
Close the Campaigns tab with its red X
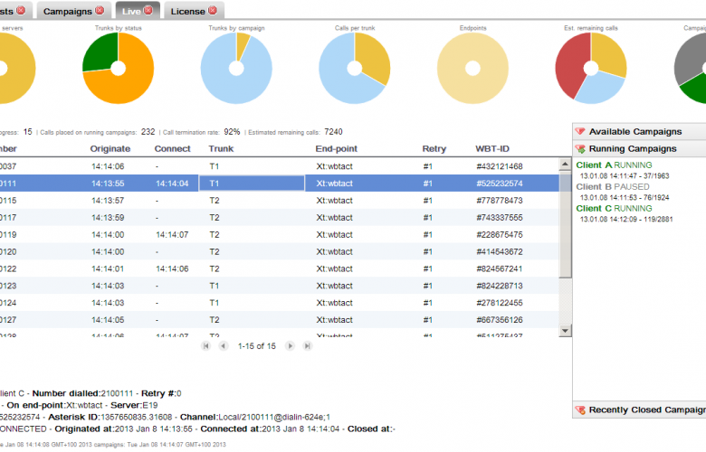click(100, 10)
